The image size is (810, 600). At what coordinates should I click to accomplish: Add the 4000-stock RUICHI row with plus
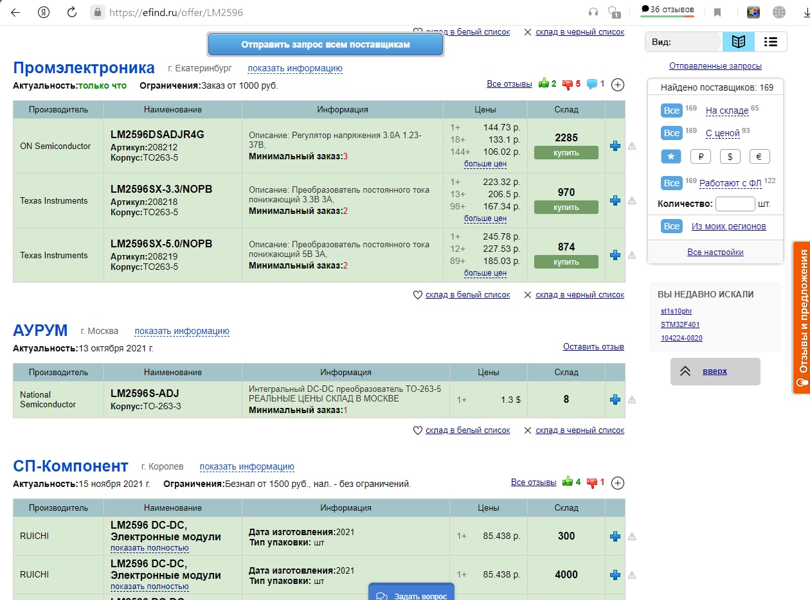click(615, 575)
